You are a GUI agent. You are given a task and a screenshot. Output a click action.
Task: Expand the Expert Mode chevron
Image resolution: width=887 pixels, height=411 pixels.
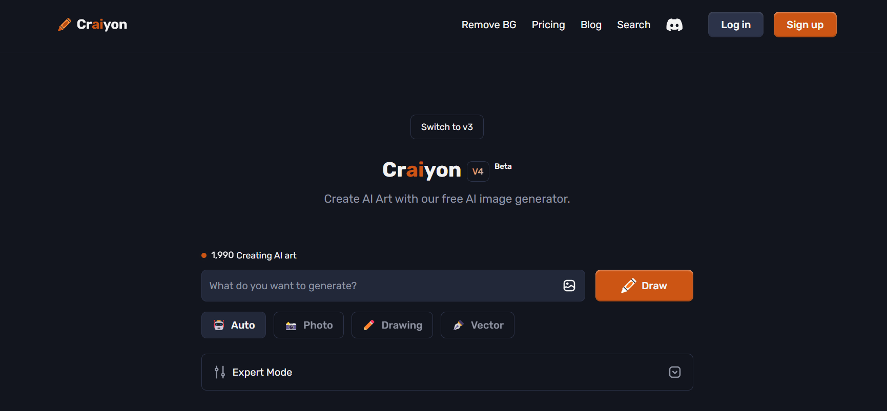[675, 372]
